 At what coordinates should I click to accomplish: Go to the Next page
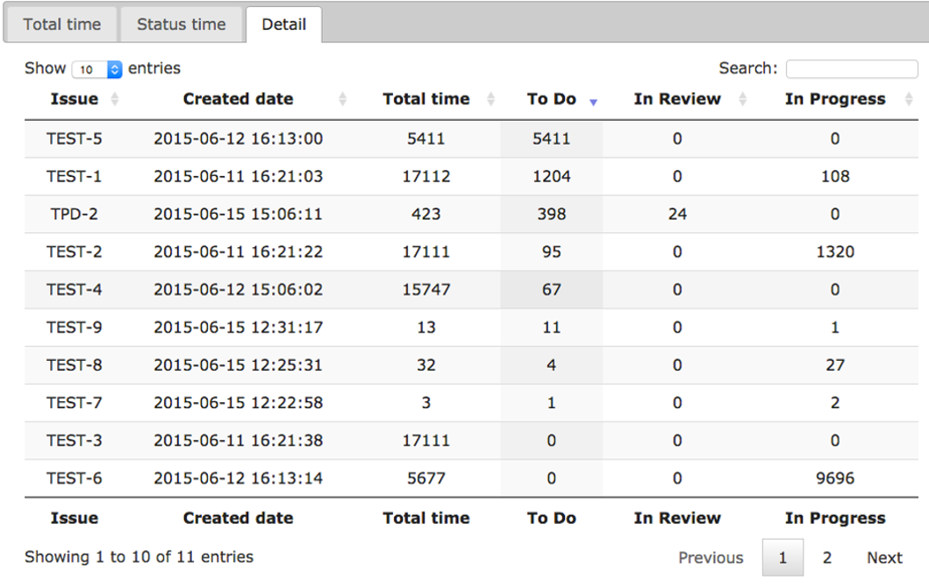[884, 557]
